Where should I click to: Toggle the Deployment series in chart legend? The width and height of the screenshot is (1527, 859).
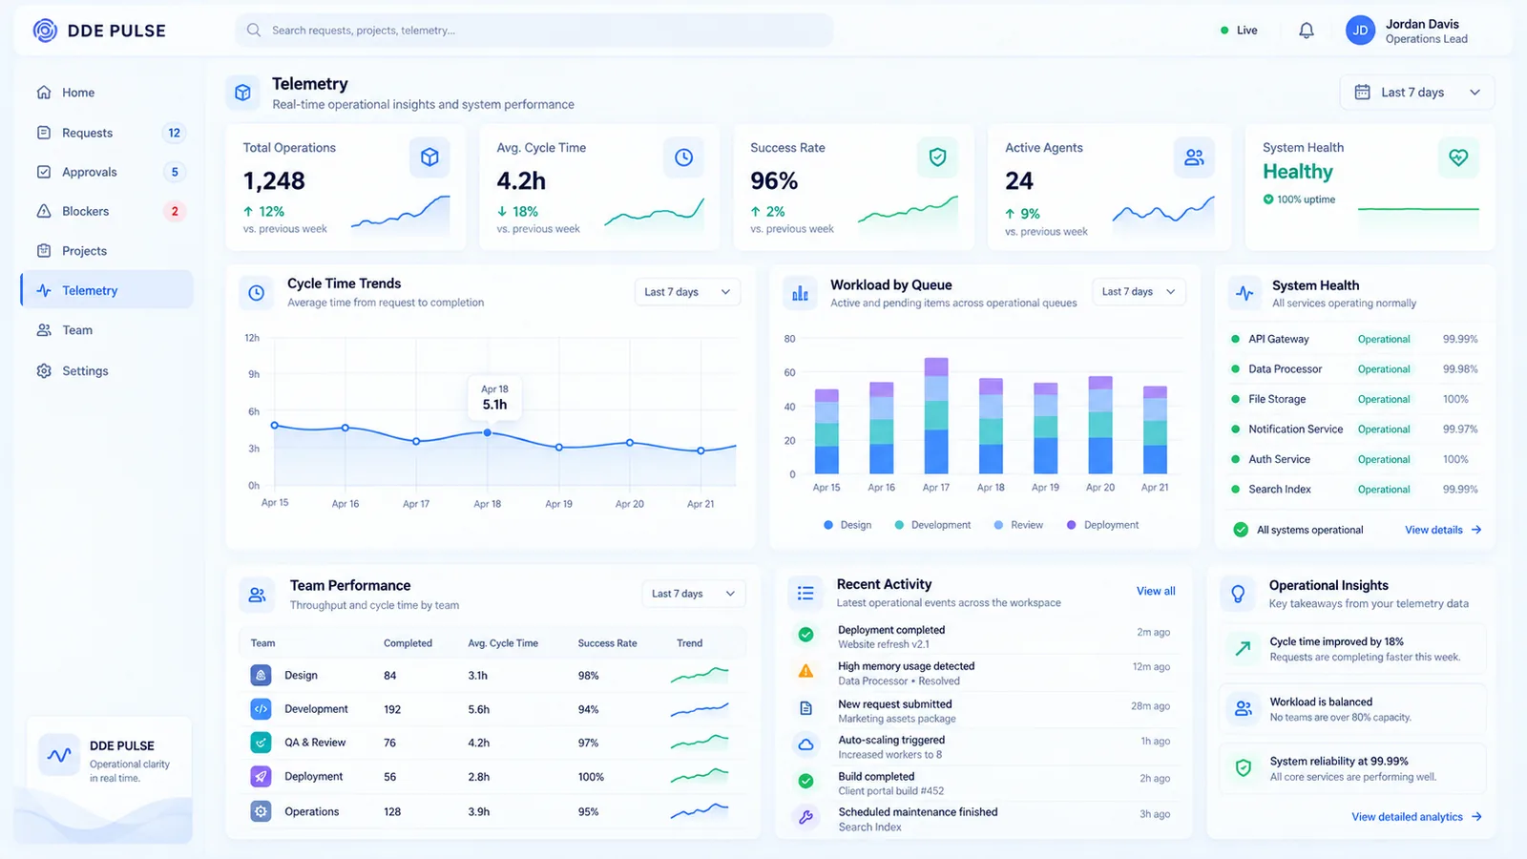(x=1102, y=525)
